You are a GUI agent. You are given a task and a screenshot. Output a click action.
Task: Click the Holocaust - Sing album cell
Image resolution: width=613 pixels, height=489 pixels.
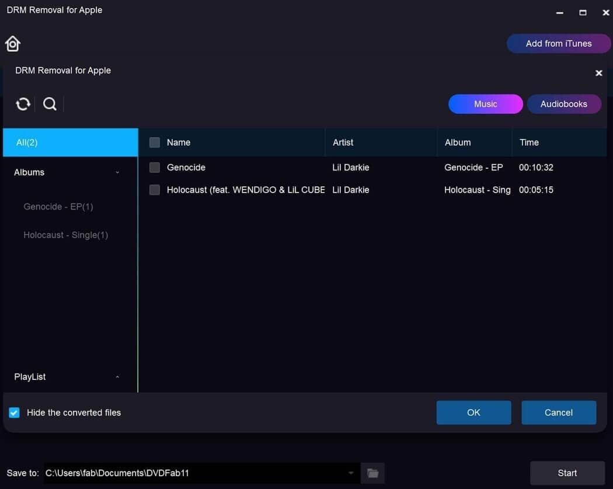coord(478,190)
